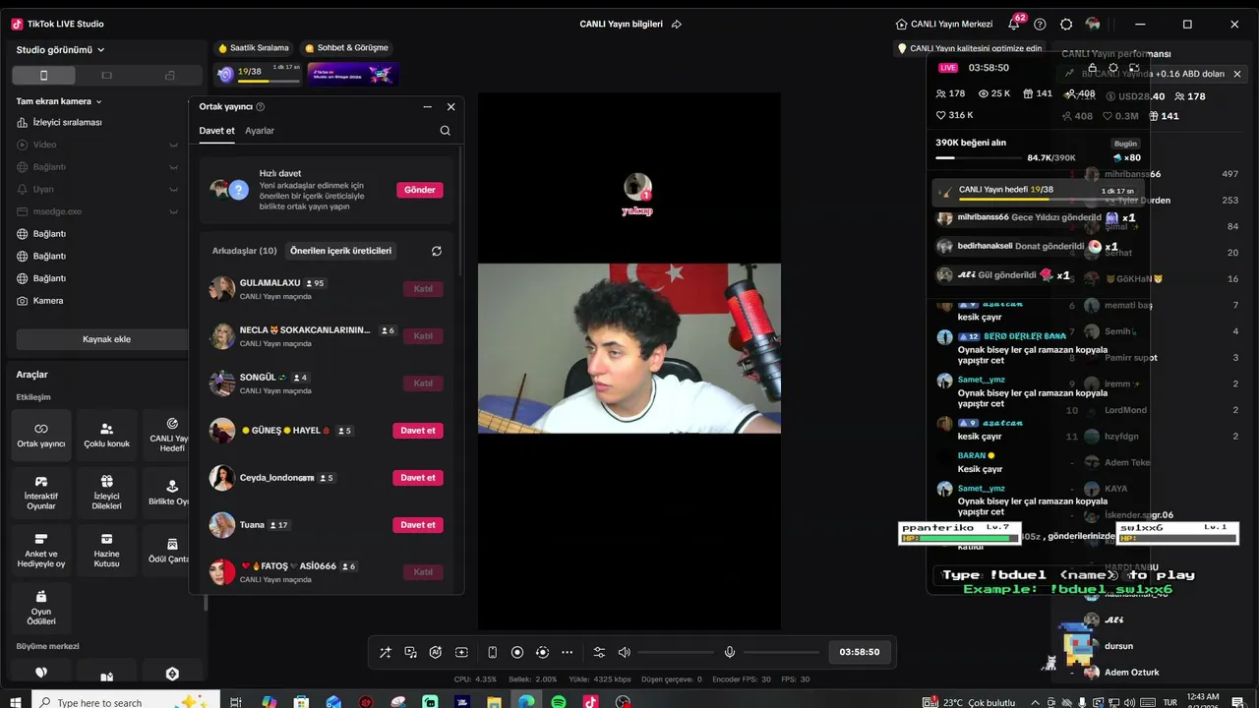1259x708 pixels.
Task: Click the phone orientation icon in bottom toolbar
Action: [x=492, y=652]
